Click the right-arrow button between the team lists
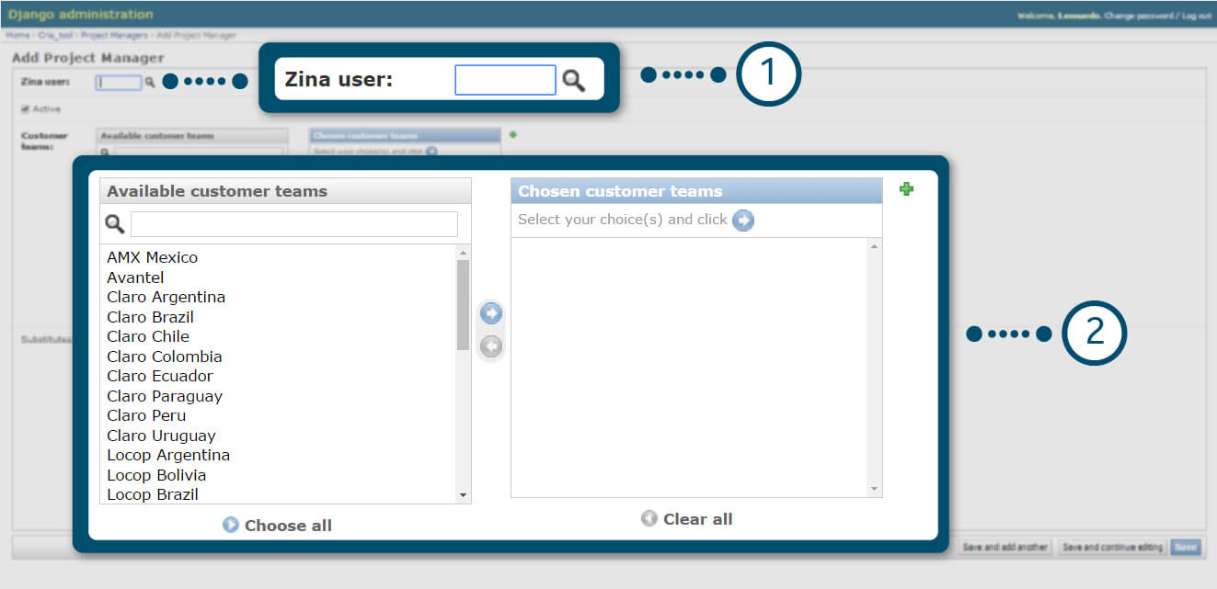The height and width of the screenshot is (589, 1217). (491, 313)
